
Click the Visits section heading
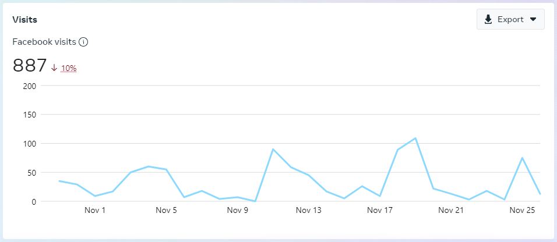point(24,20)
